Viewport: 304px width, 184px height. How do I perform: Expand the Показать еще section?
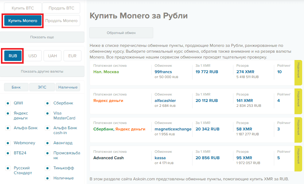click(42, 37)
